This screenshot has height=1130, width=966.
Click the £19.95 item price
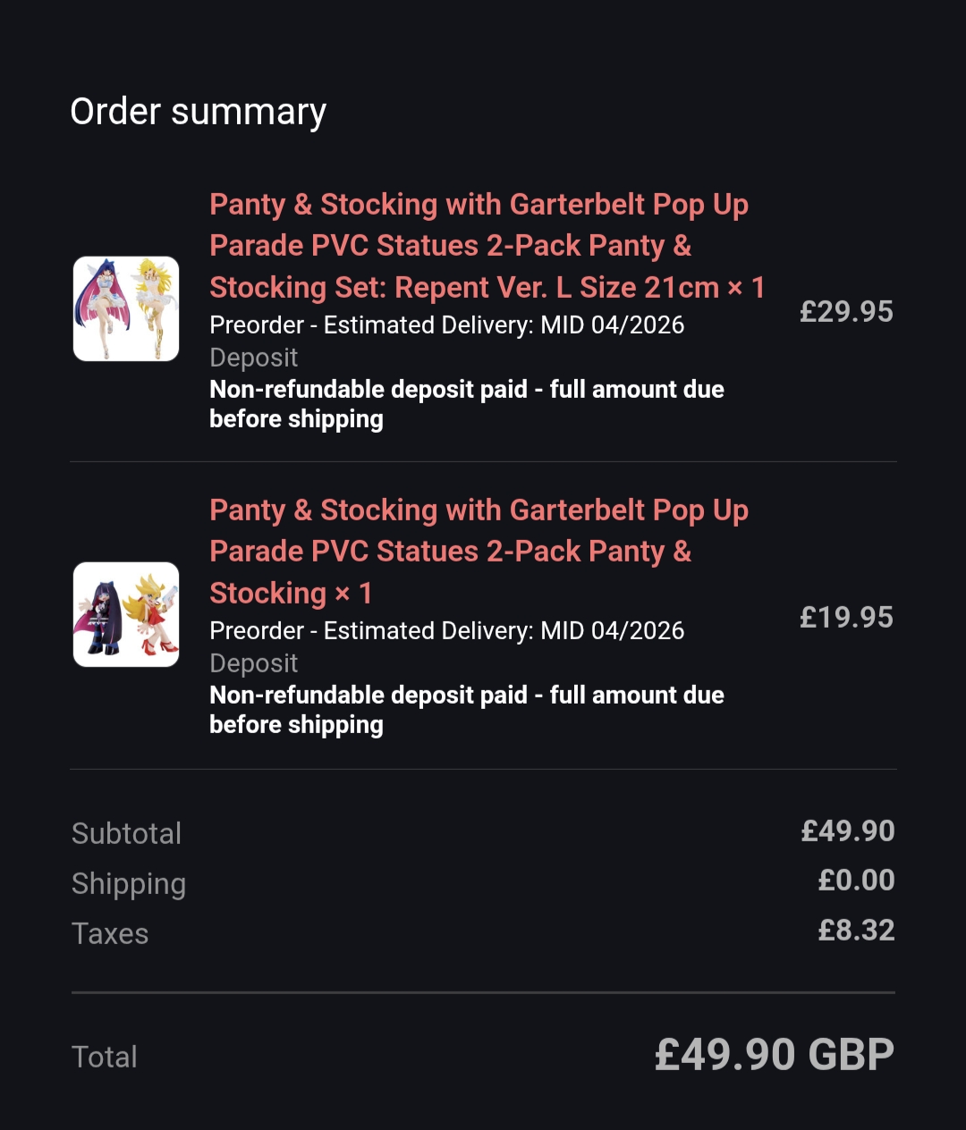(x=846, y=617)
